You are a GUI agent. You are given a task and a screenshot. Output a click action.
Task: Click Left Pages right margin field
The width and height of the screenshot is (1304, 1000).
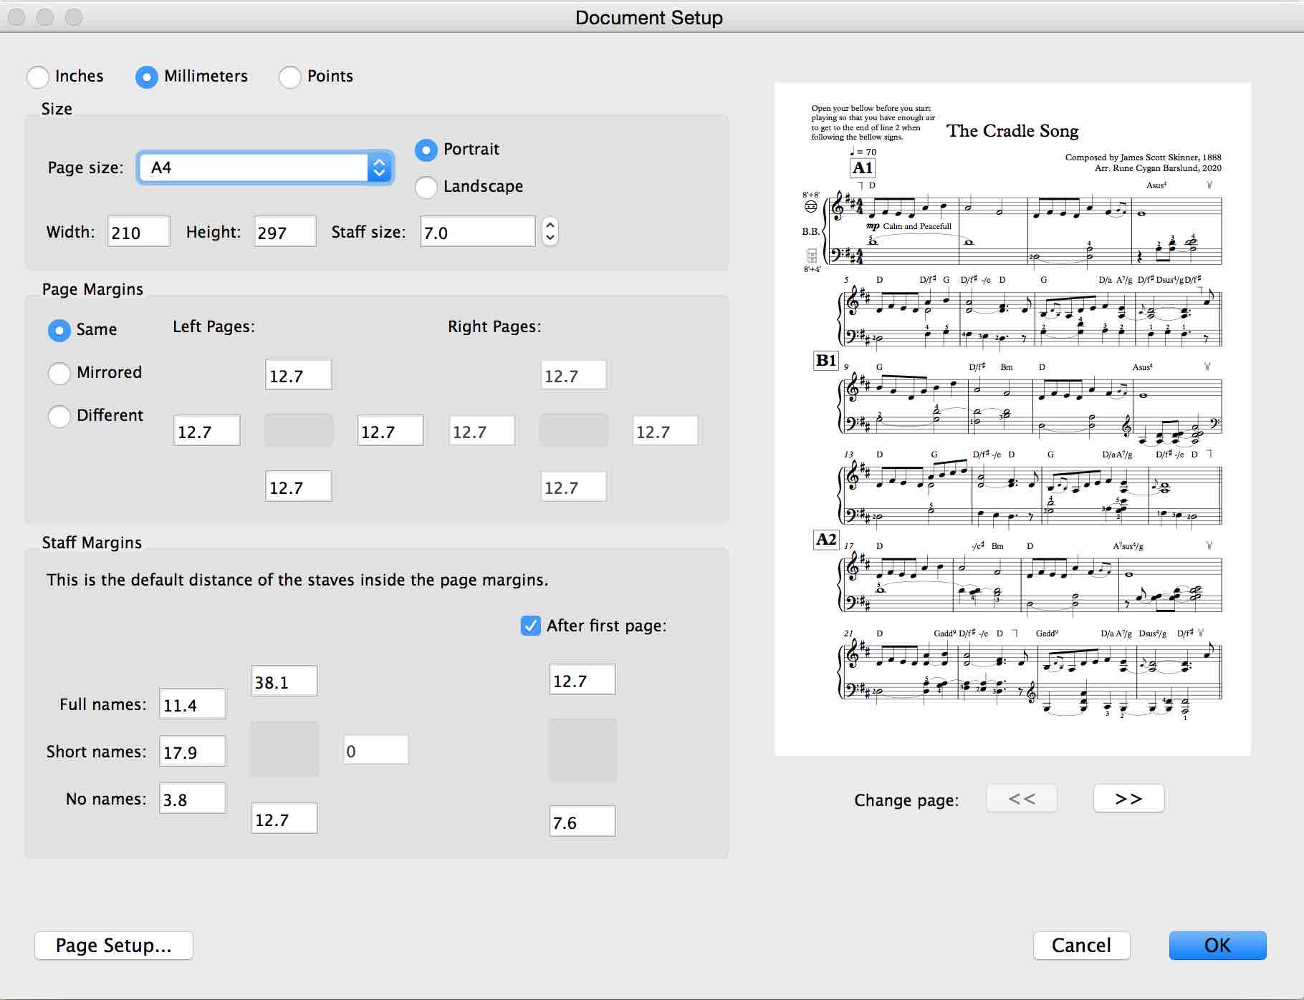[390, 430]
